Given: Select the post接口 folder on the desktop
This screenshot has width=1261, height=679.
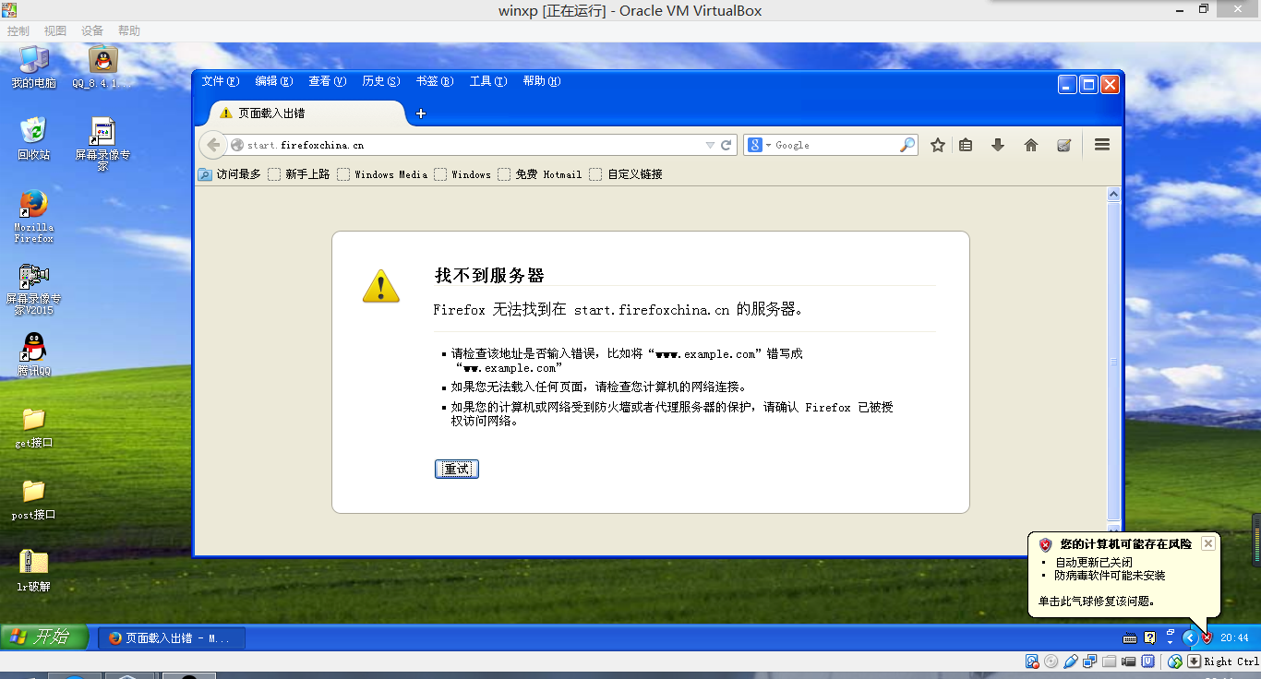Looking at the screenshot, I should [33, 500].
